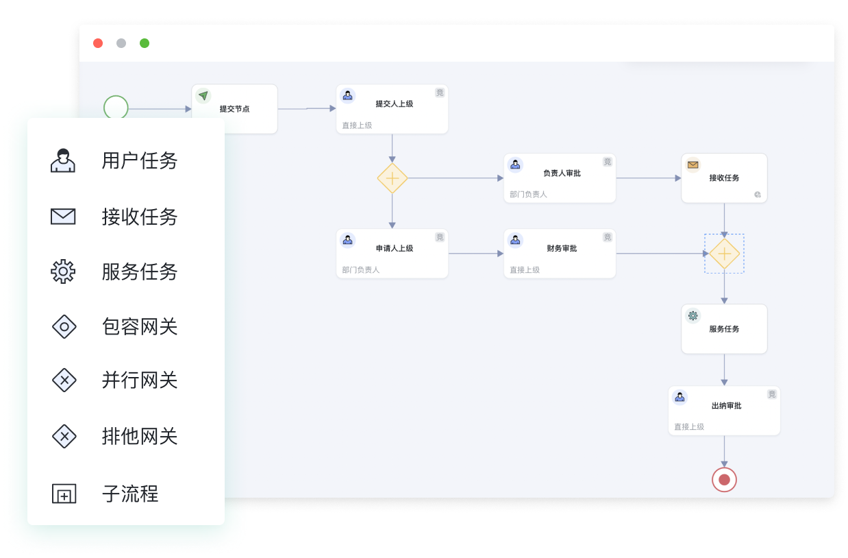Select the highlighted merge gateway with dashed border

tap(724, 254)
